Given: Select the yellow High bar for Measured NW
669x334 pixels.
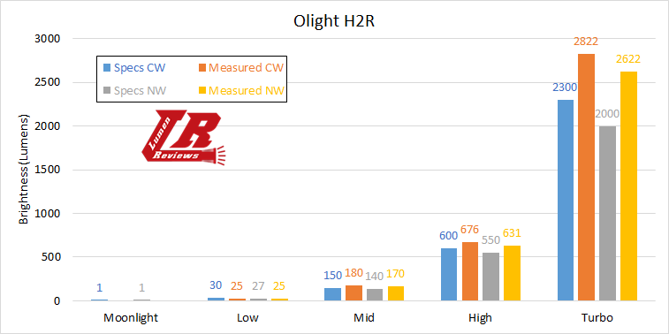Looking at the screenshot, I should (x=512, y=273).
